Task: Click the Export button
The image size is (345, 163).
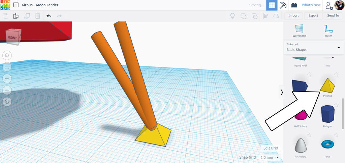Action: [x=313, y=15]
